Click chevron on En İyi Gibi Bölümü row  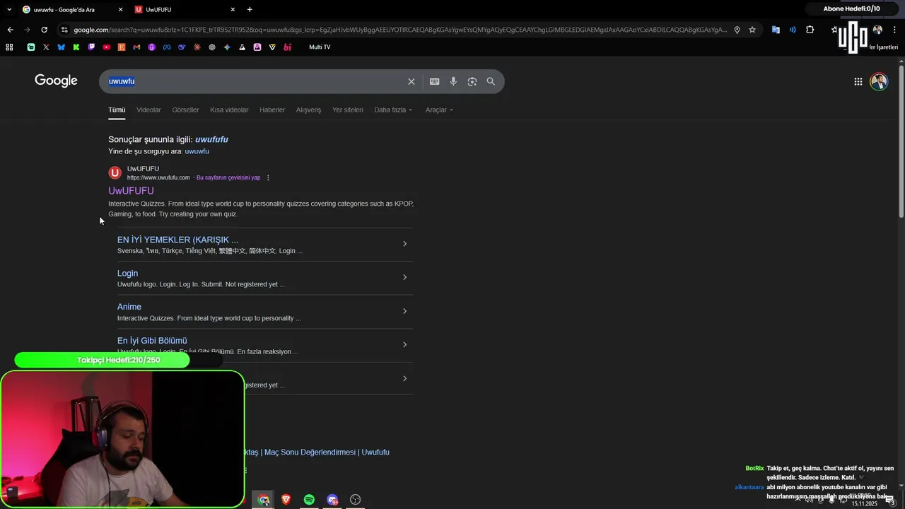pyautogui.click(x=404, y=345)
